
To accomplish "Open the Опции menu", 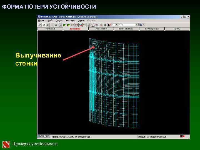I will pos(59,21).
